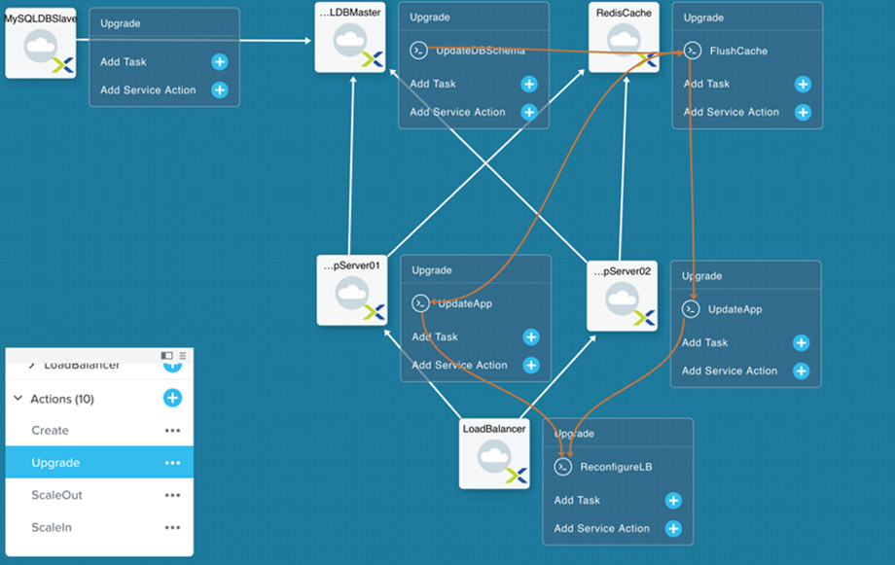Click the FlushCache task script icon
The image size is (895, 565).
click(692, 51)
